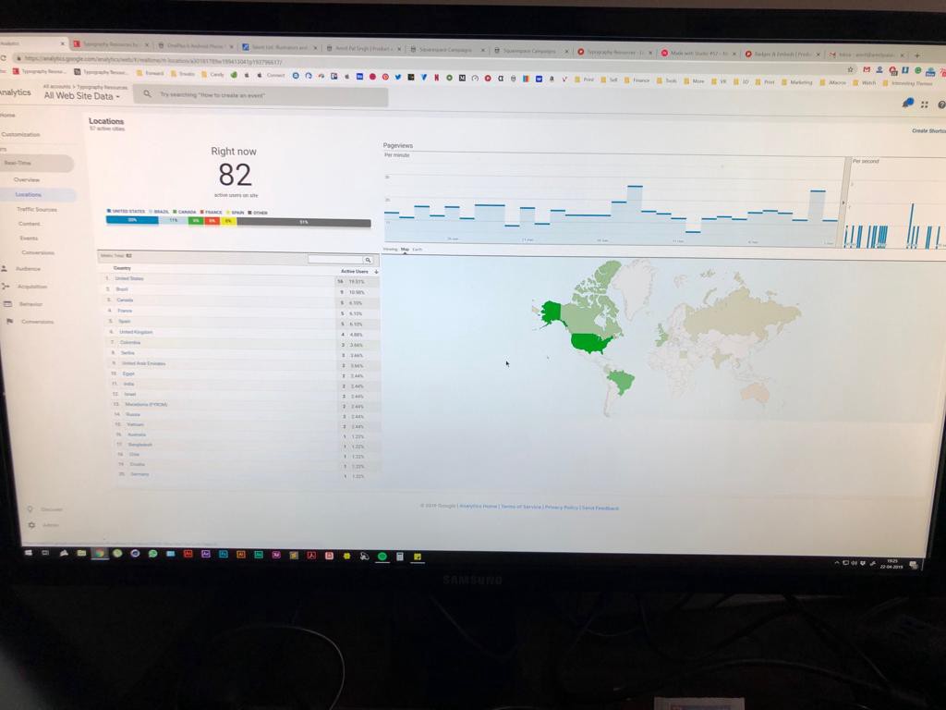Click the browser address bar URL
The image size is (946, 710).
(x=152, y=60)
